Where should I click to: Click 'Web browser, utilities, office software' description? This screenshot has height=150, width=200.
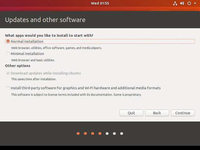click(x=56, y=48)
